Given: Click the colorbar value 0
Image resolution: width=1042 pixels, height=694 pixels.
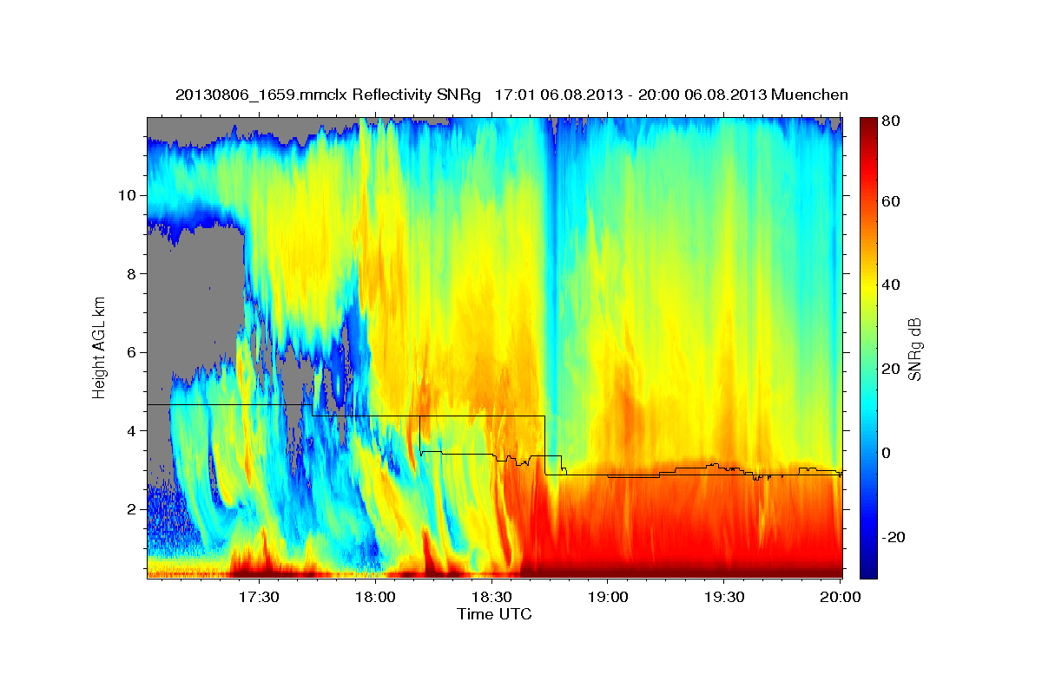Looking at the screenshot, I should point(887,453).
